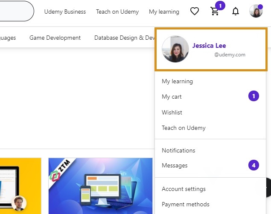Click the ZTM course thumbnail
The image size is (271, 214).
pos(101,186)
